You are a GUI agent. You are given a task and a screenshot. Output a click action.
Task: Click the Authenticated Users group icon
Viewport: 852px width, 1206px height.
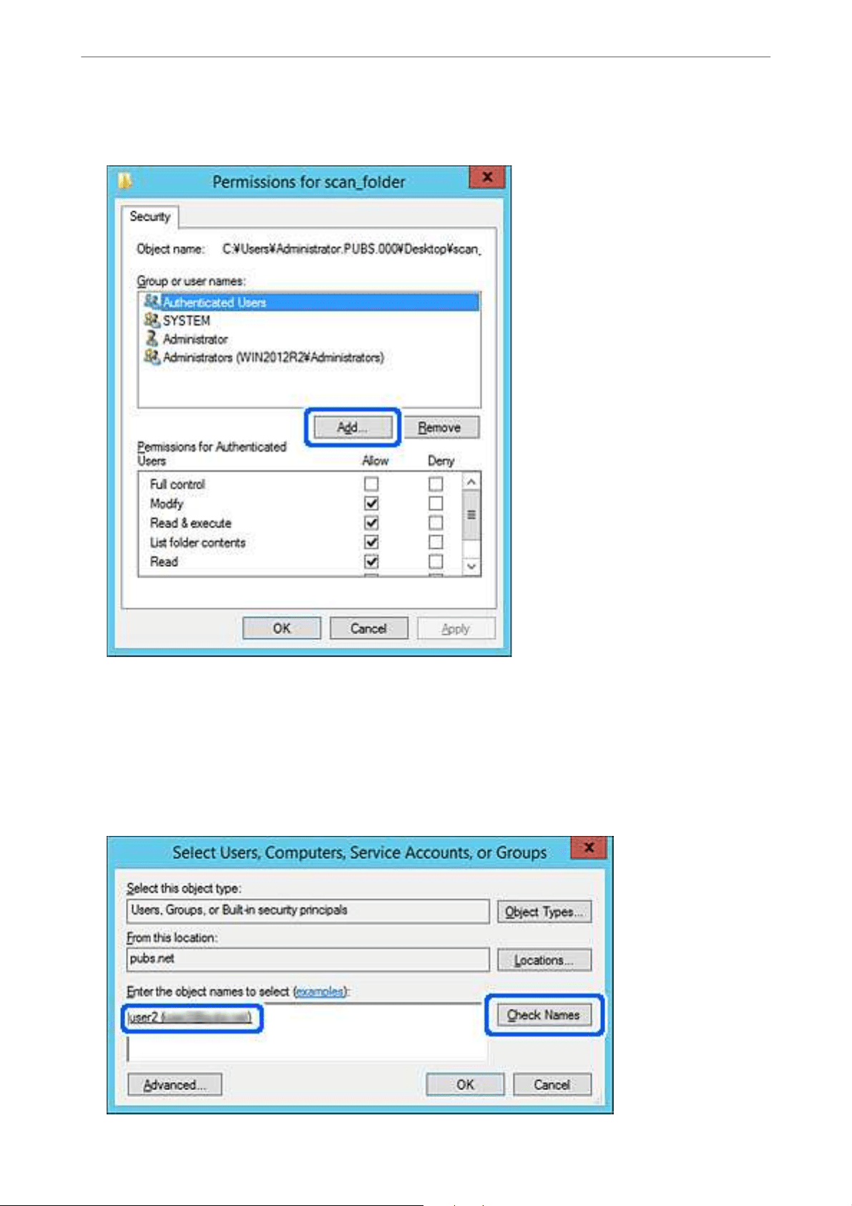(x=152, y=301)
